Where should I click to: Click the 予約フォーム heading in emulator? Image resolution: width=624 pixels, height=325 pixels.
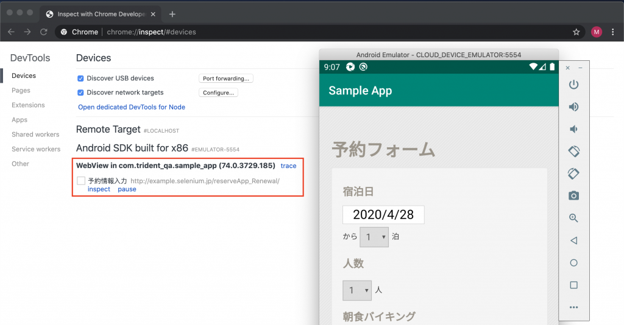(383, 150)
